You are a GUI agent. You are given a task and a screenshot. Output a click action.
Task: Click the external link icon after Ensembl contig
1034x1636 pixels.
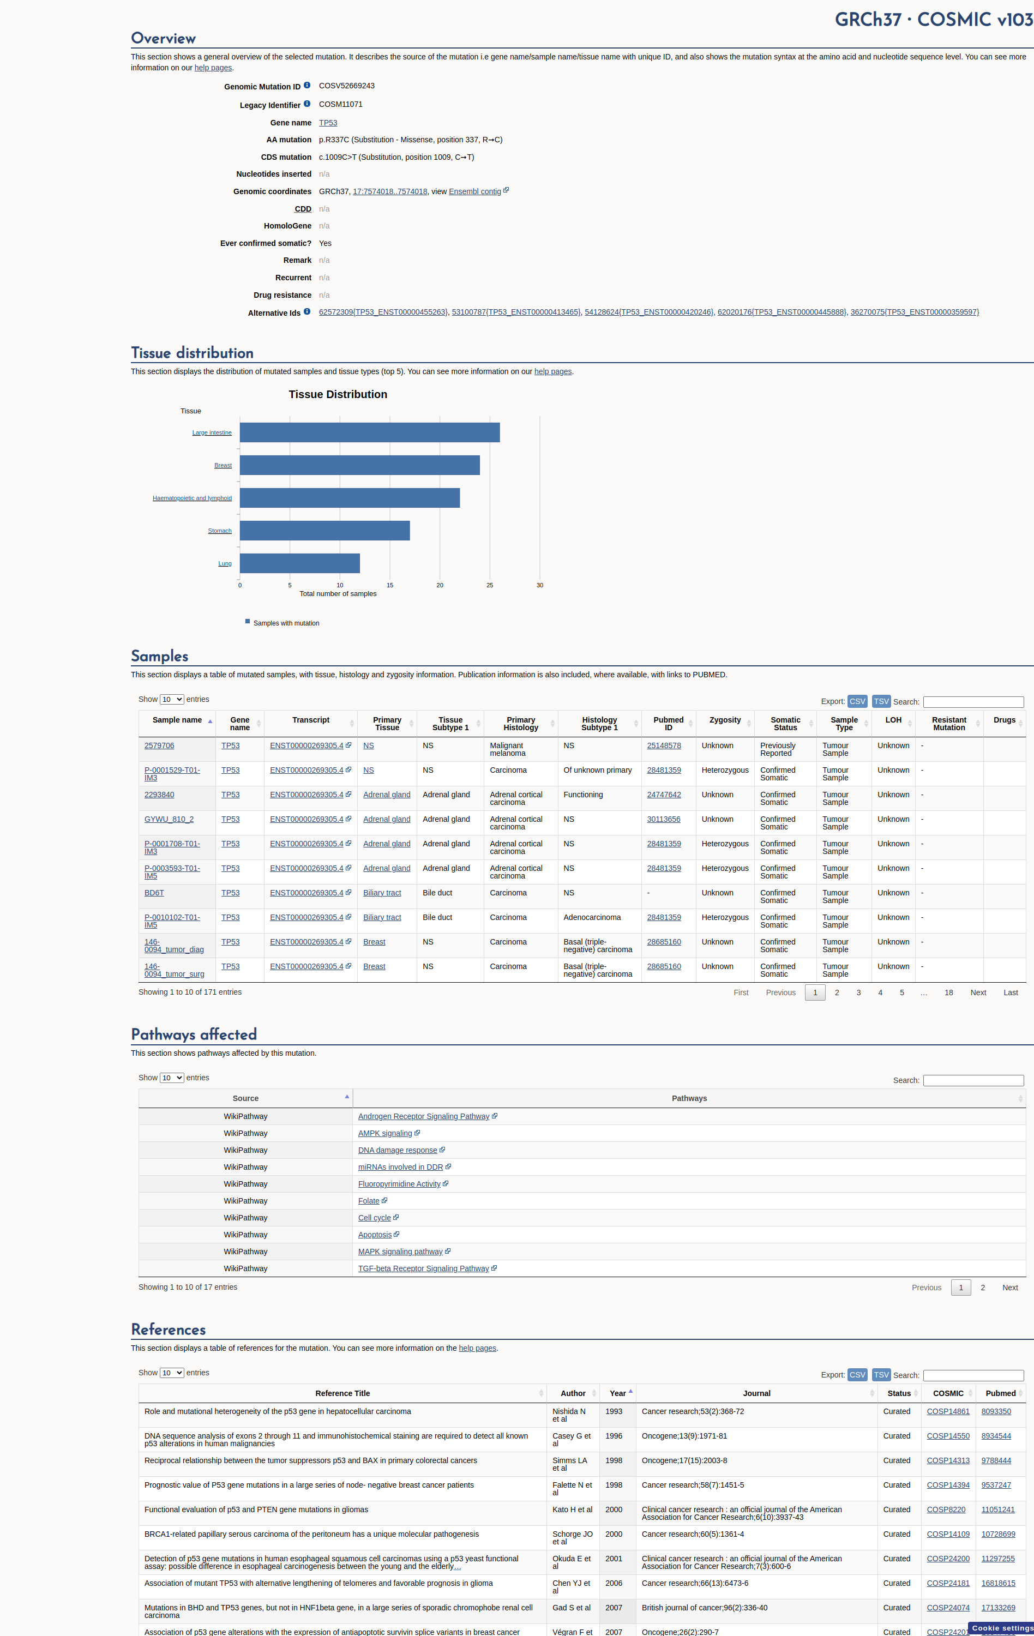(x=506, y=190)
